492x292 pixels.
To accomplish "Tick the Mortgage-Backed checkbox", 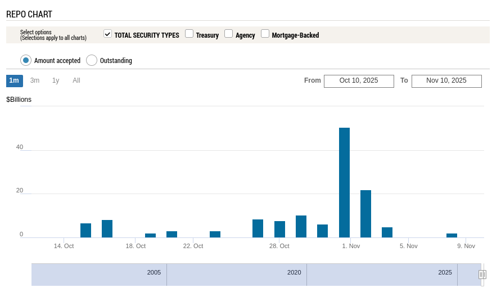I will 265,34.
